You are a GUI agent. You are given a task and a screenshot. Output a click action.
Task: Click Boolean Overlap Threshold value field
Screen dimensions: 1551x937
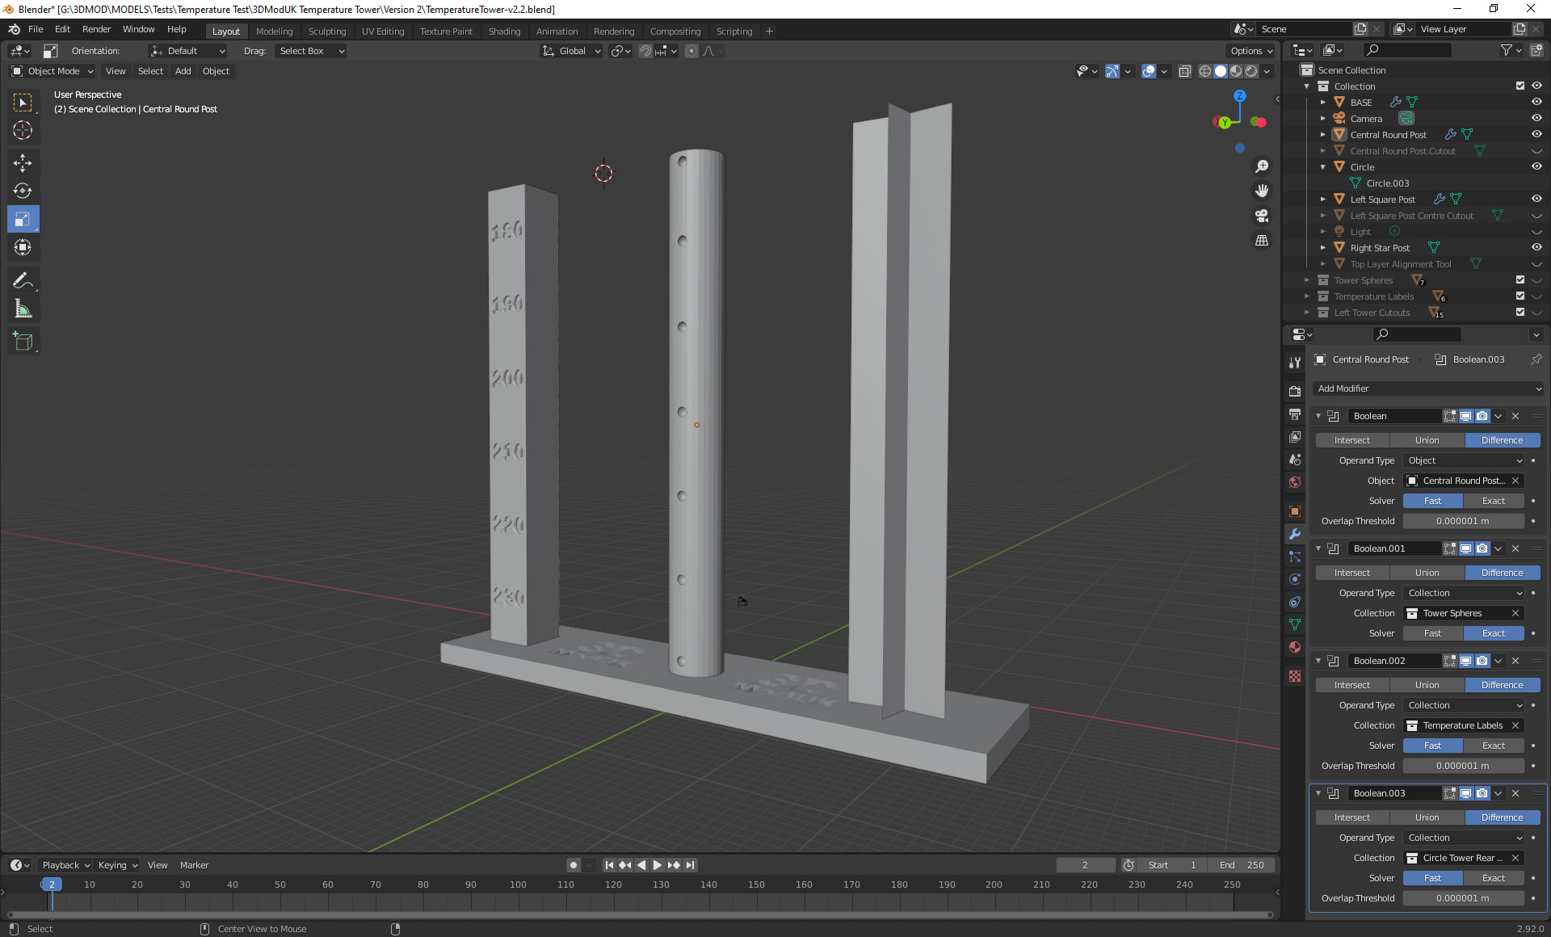click(1462, 521)
